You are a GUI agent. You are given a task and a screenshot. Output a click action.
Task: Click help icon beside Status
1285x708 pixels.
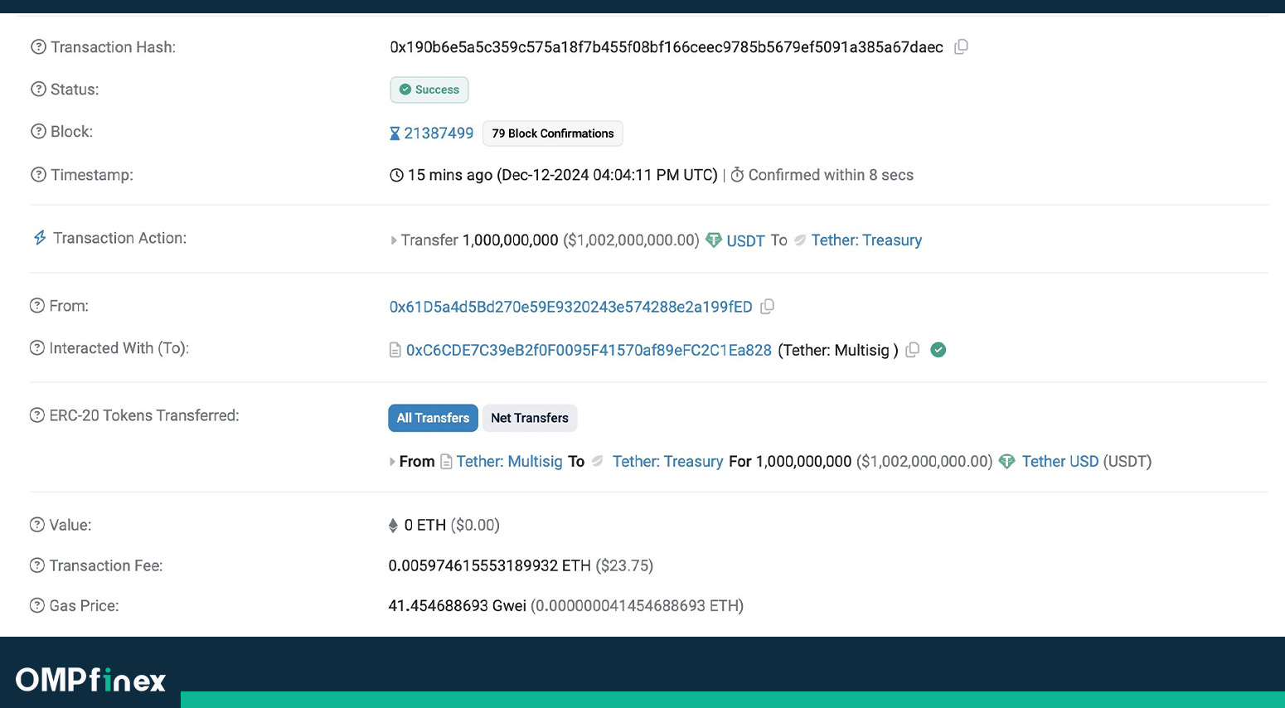tap(38, 90)
